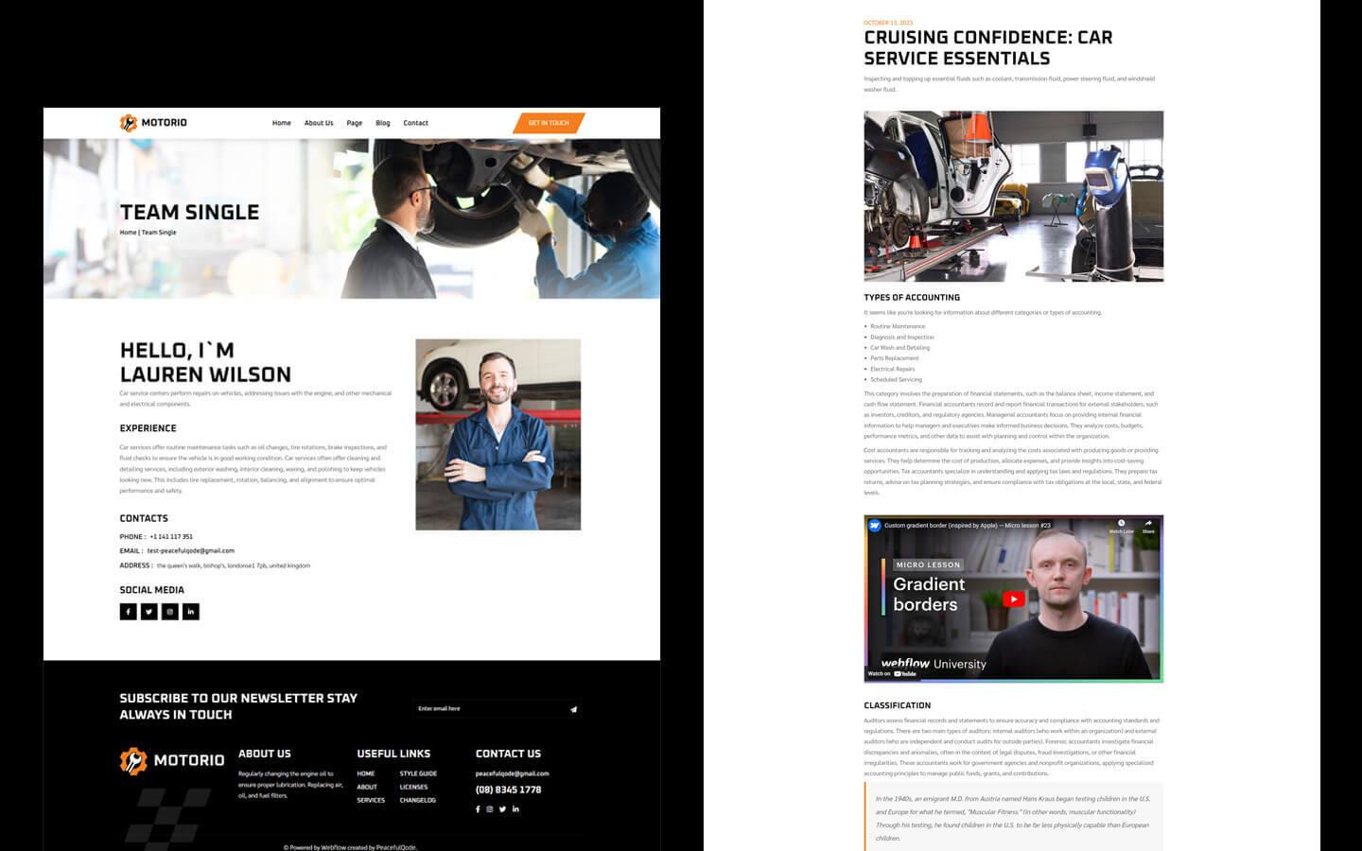This screenshot has width=1362, height=851.
Task: Click the Enter email here input field
Action: 473,708
